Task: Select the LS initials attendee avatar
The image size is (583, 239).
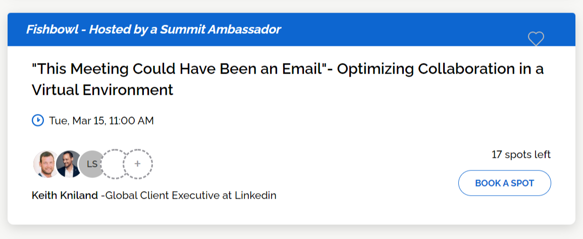Action: click(91, 164)
